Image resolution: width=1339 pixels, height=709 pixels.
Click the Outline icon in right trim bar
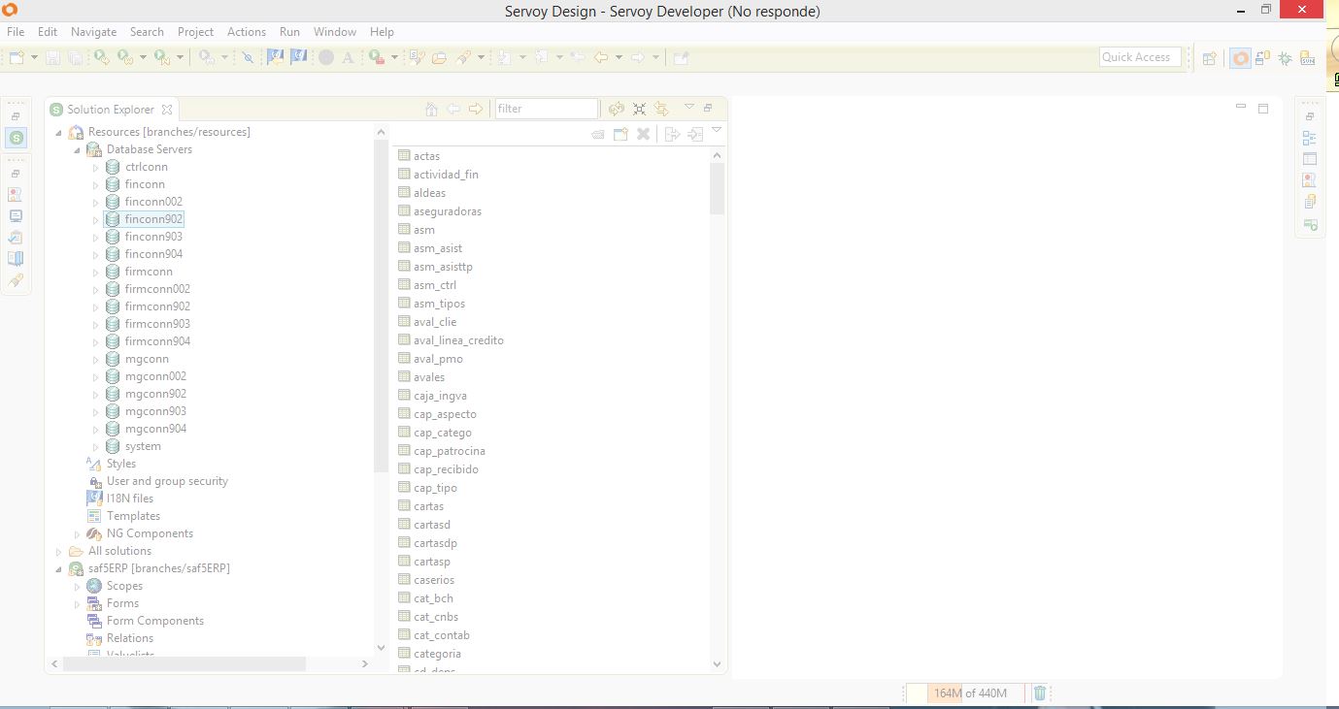click(x=1309, y=138)
